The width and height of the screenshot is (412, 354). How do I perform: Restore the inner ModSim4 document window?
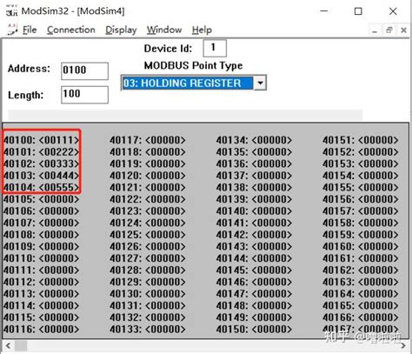coord(389,30)
